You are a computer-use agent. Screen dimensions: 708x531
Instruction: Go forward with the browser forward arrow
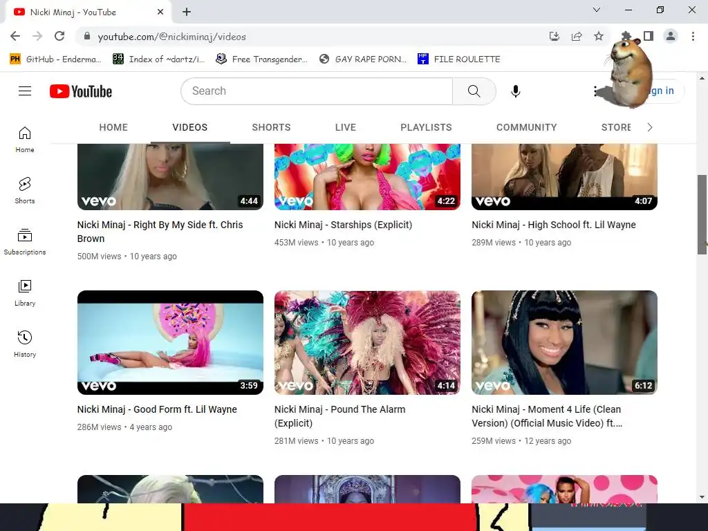click(x=37, y=36)
